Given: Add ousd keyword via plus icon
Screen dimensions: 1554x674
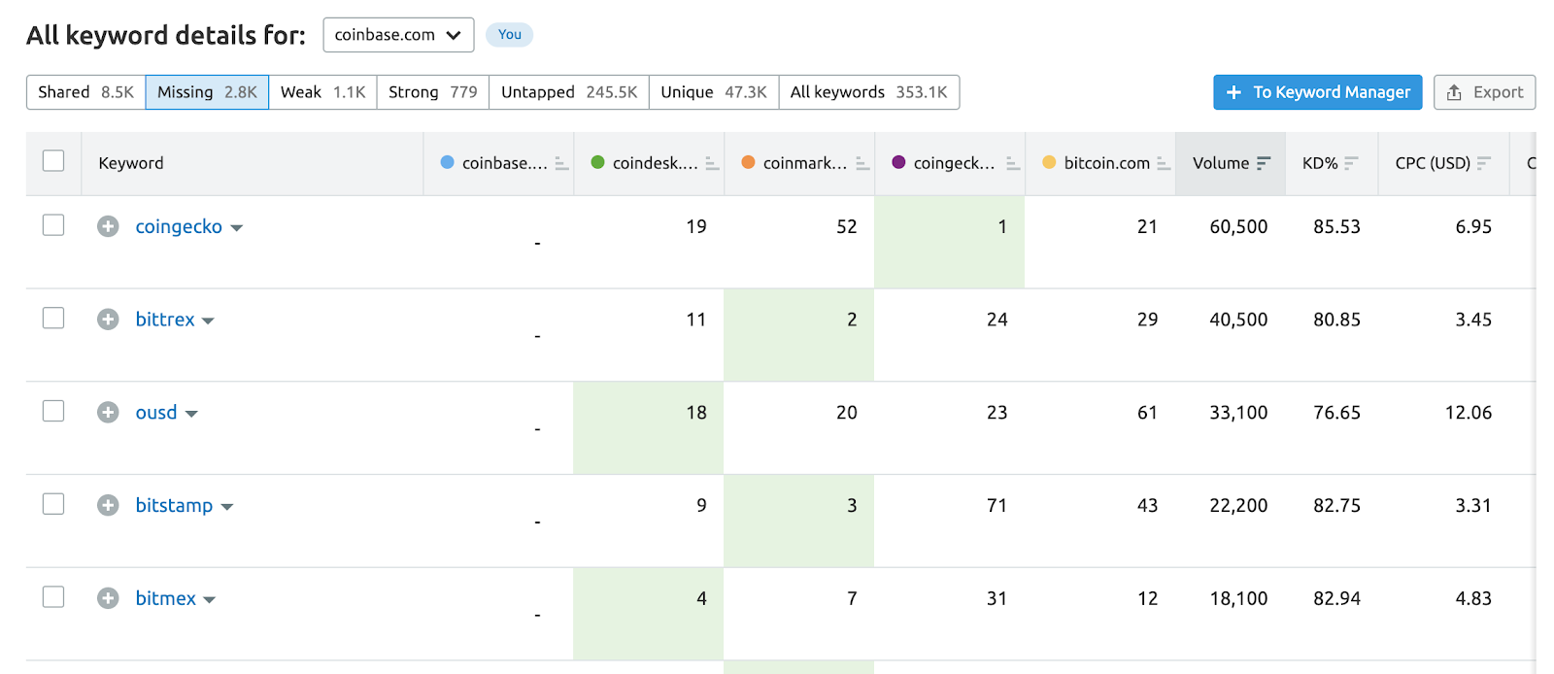Looking at the screenshot, I should (x=108, y=413).
